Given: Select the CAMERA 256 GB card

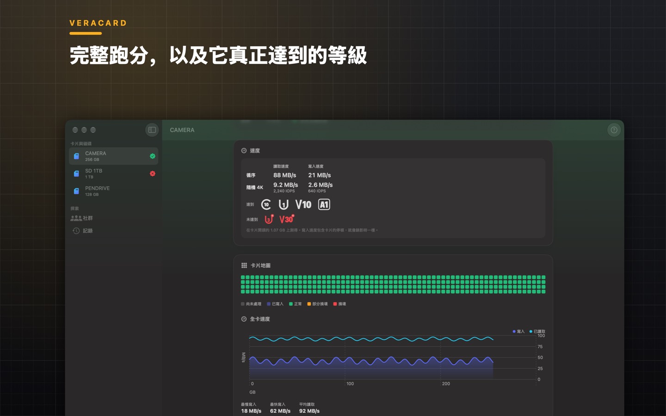Looking at the screenshot, I should click(x=114, y=156).
